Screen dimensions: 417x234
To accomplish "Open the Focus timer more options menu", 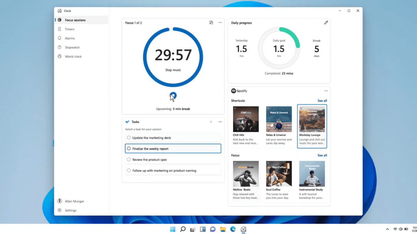I will point(220,23).
